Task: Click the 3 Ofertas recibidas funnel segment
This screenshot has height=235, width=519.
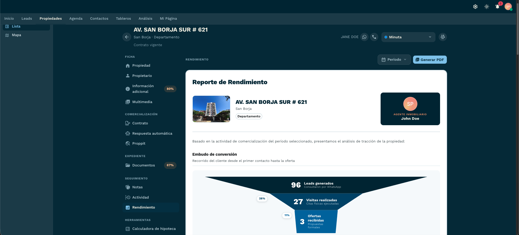Action: [316, 222]
